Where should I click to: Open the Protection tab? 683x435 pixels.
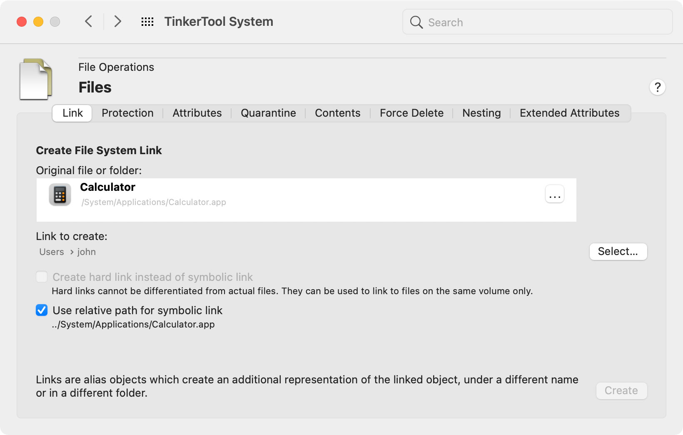[127, 113]
